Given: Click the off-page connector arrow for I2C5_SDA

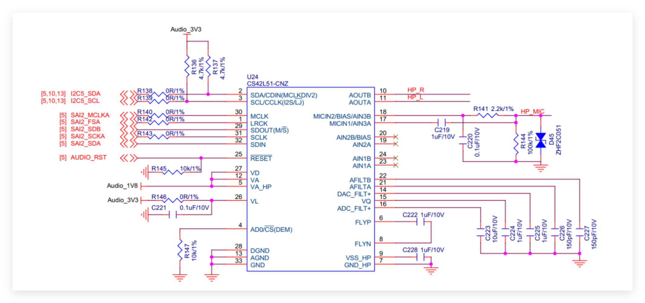Looking at the screenshot, I should [x=129, y=94].
